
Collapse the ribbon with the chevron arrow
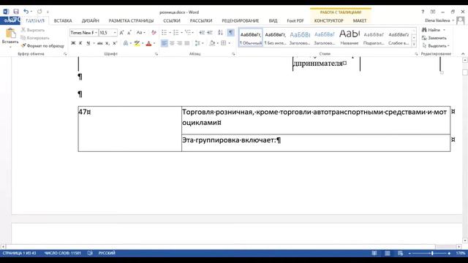coord(463,54)
